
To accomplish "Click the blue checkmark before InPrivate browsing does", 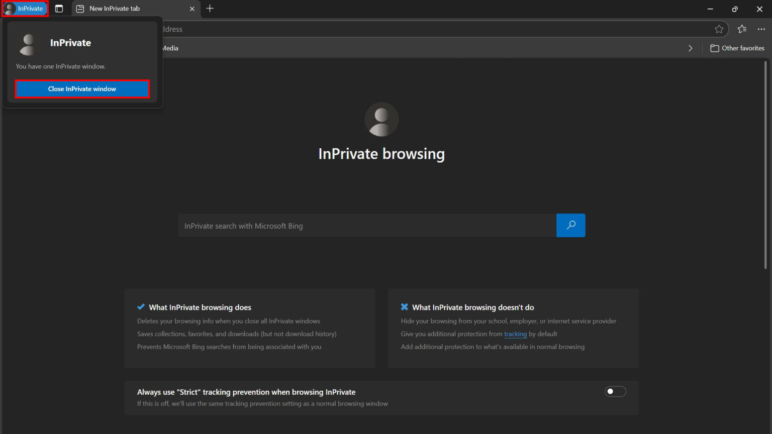I will [141, 306].
